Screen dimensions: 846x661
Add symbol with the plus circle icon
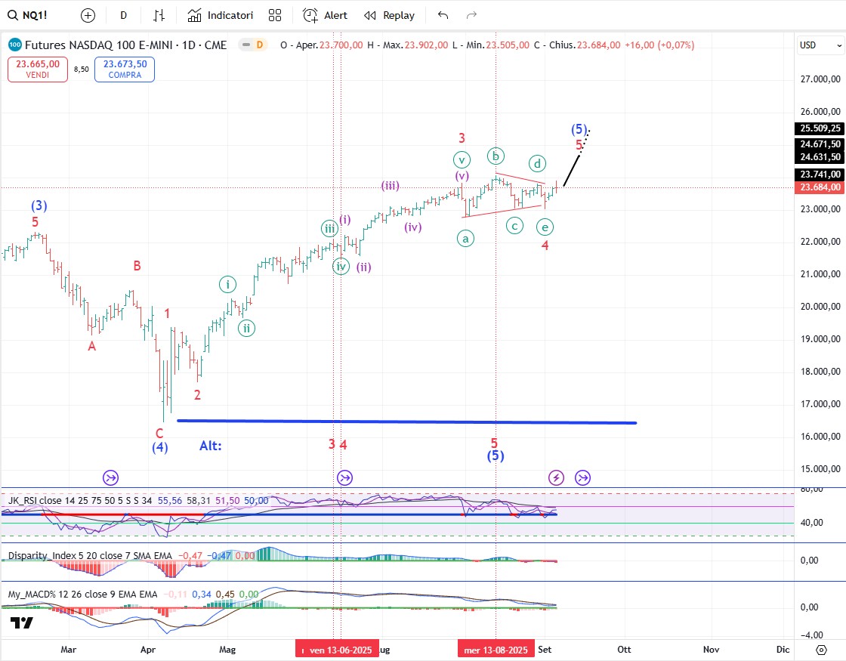[88, 16]
